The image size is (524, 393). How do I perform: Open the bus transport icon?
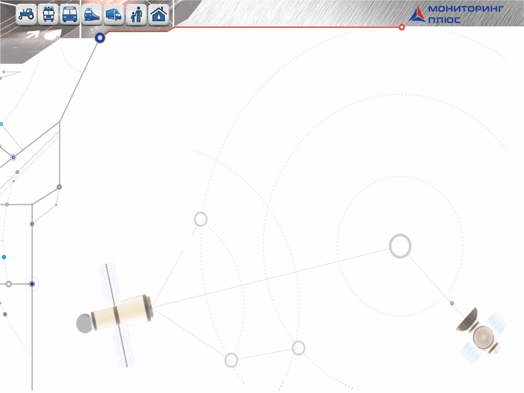[70, 14]
